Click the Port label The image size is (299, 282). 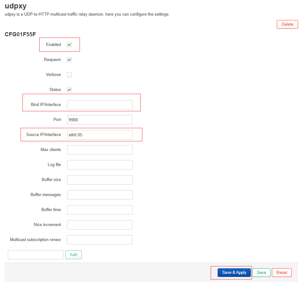tap(57, 120)
